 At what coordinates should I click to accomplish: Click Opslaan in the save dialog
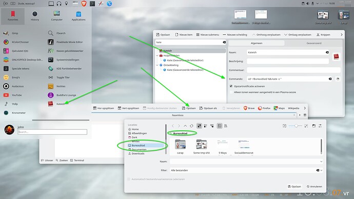pyautogui.click(x=294, y=187)
